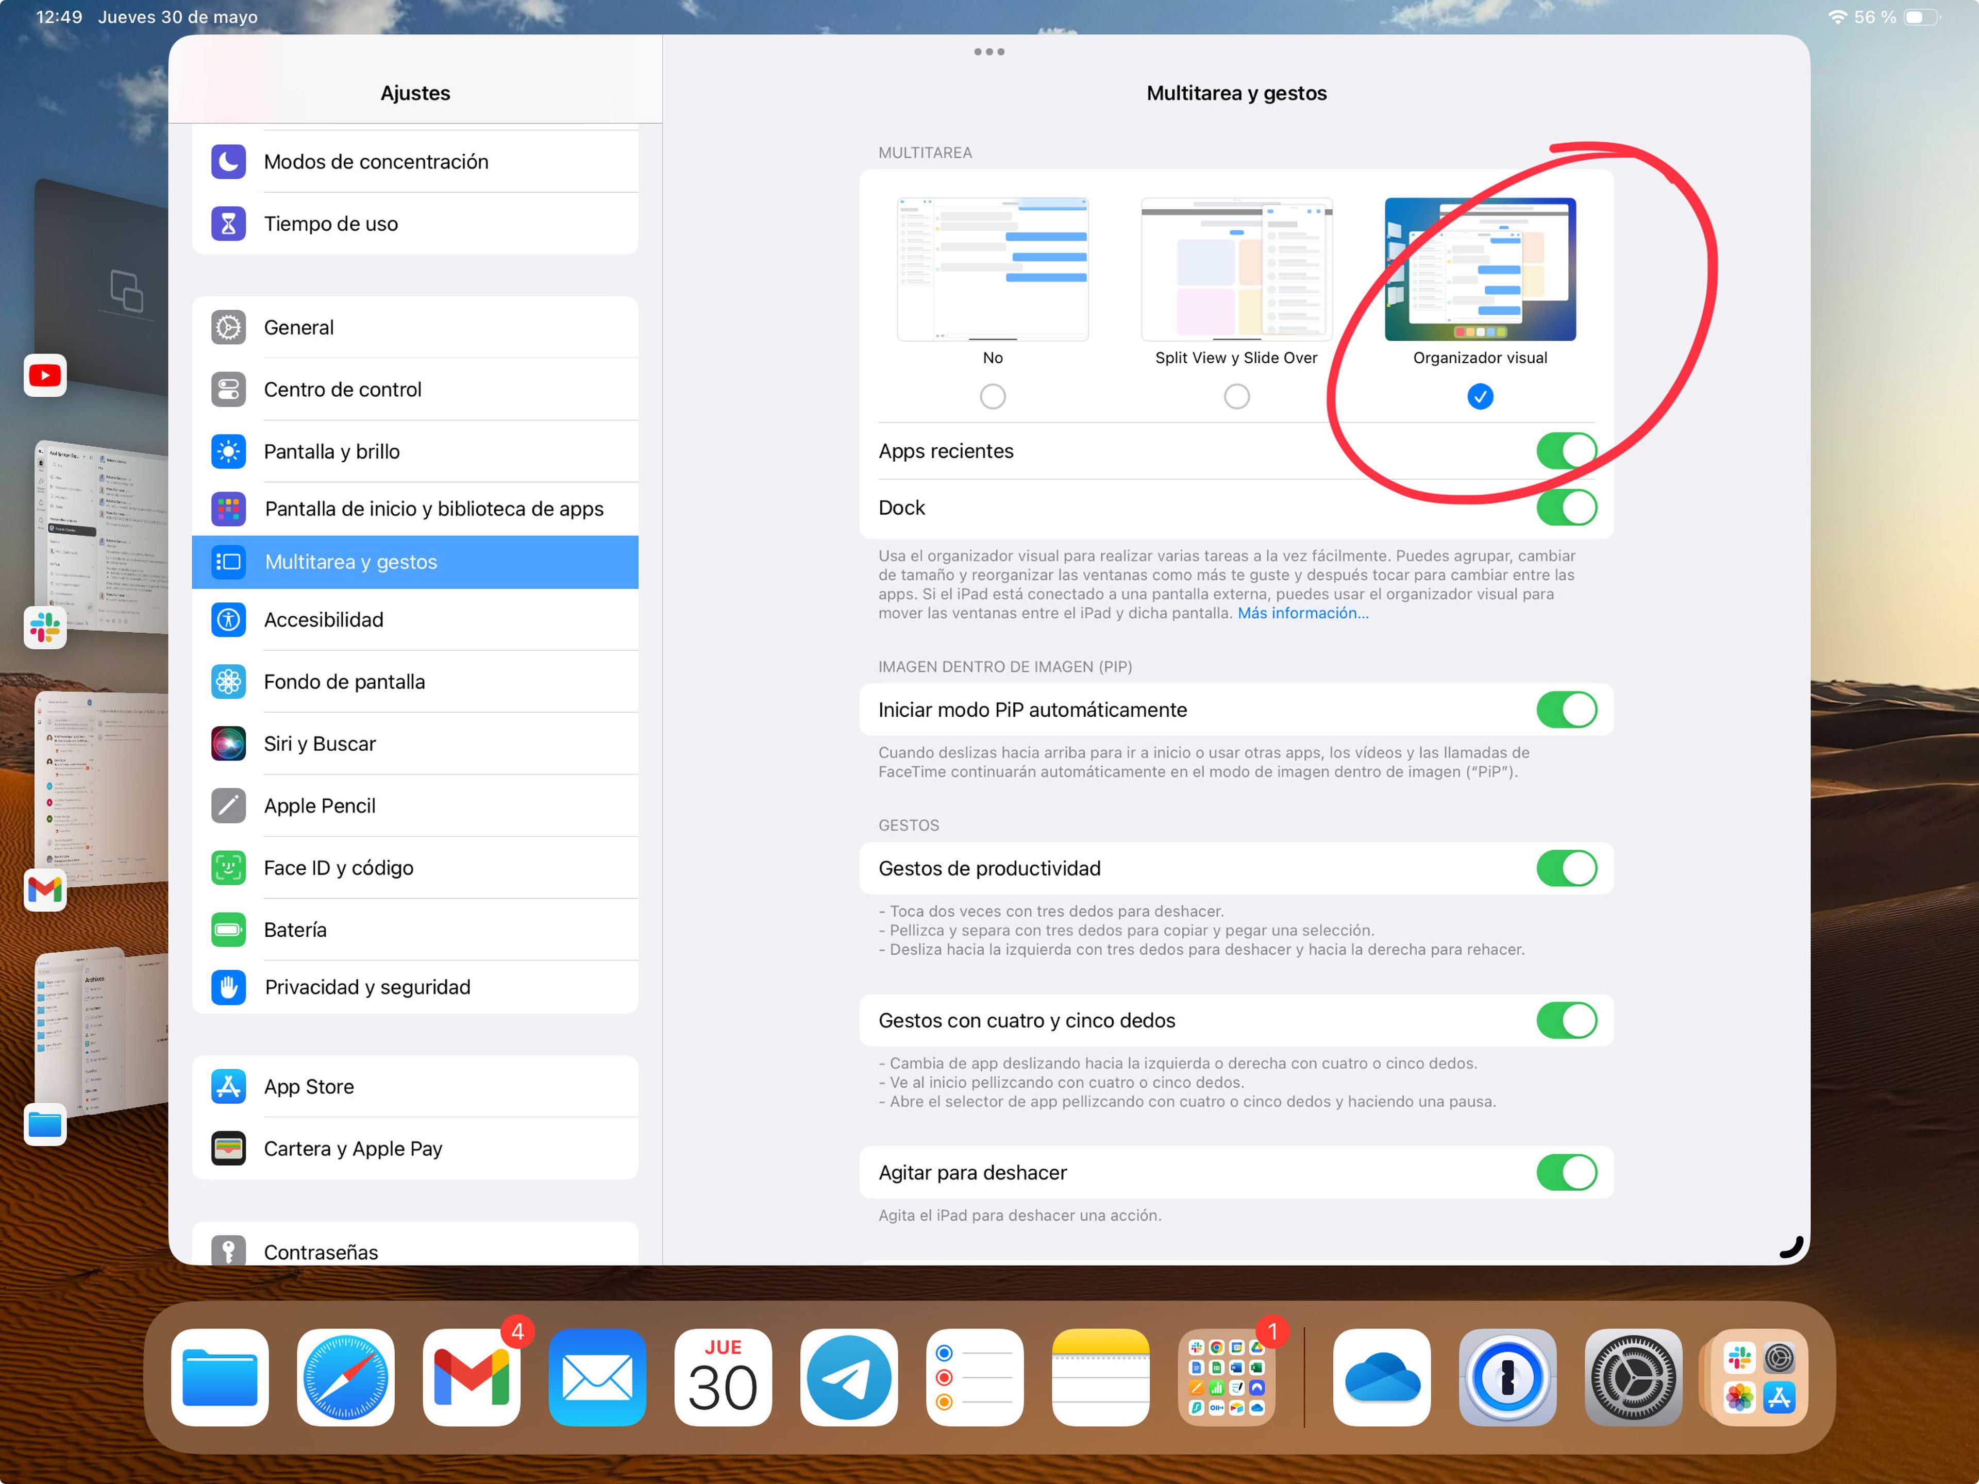The height and width of the screenshot is (1484, 1979).
Task: Open Accesibilidad settings
Action: 415,619
